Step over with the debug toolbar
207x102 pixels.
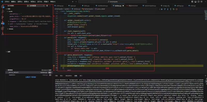tap(165, 9)
